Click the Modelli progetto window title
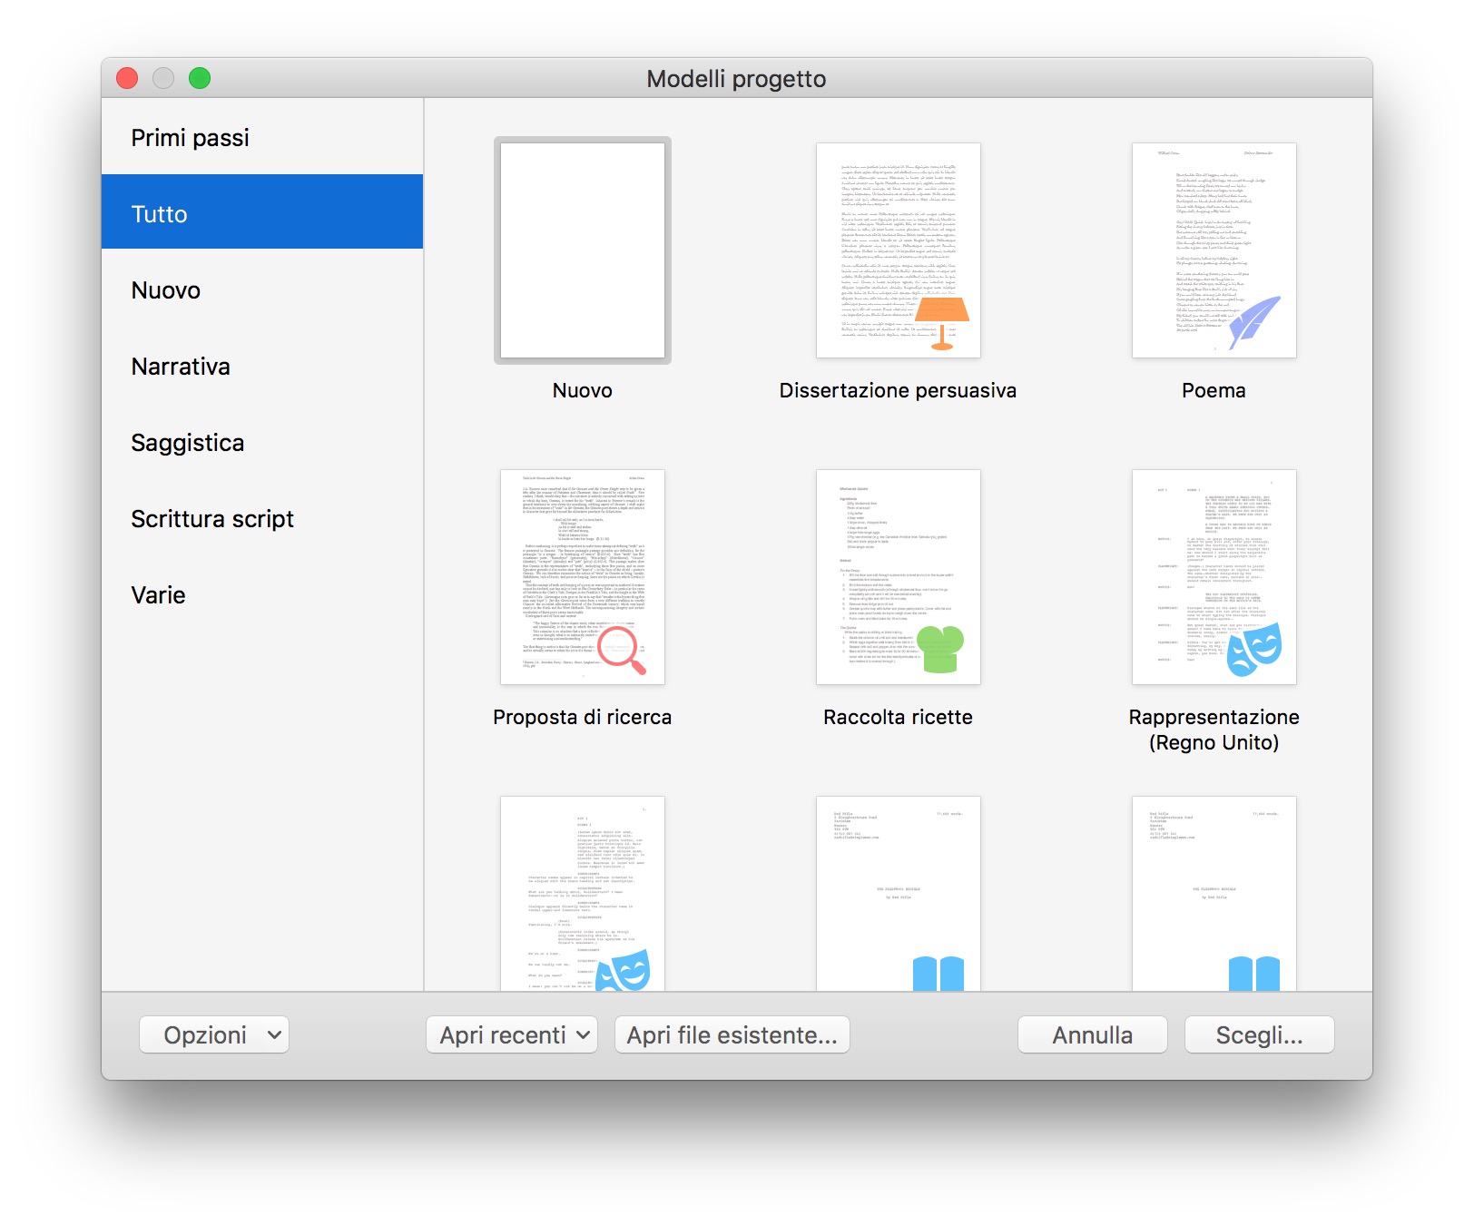 tap(736, 79)
